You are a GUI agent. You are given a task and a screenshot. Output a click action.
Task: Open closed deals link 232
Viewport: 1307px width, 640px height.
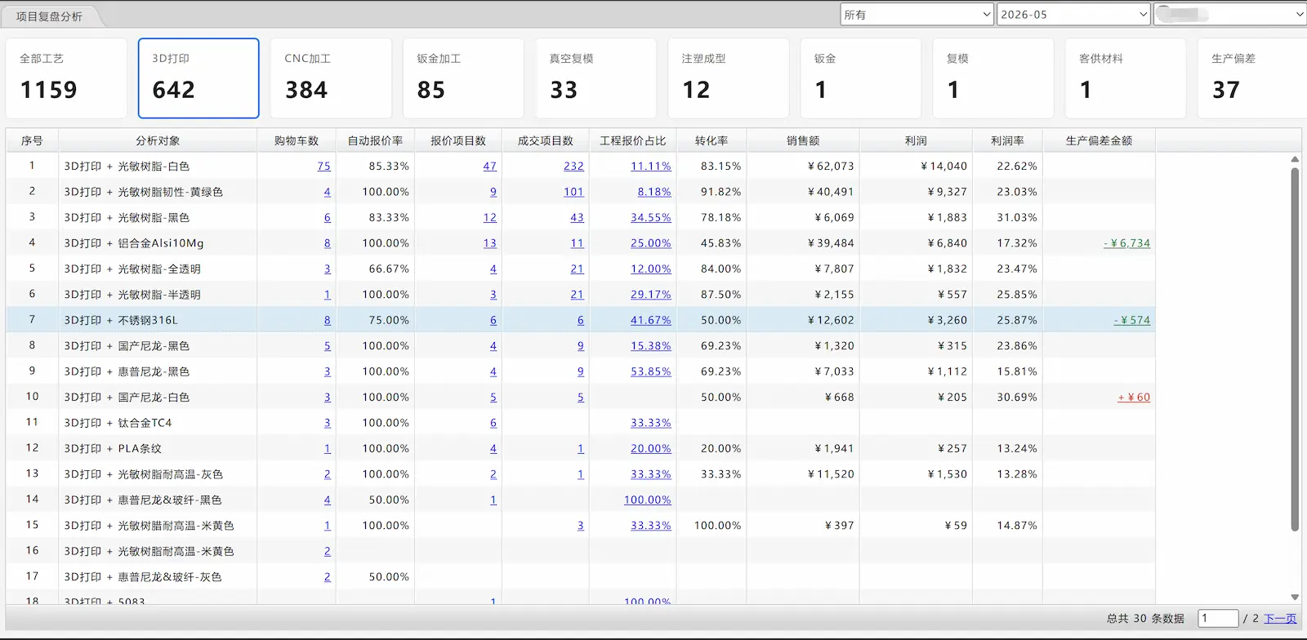tap(573, 166)
